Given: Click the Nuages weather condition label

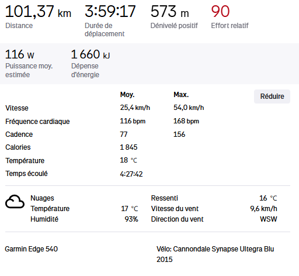Looking at the screenshot, I should (42, 198).
